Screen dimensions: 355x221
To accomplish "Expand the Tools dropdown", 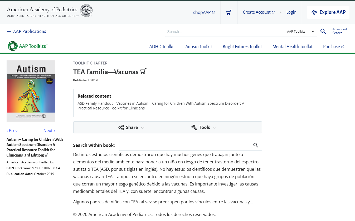I will tap(204, 127).
